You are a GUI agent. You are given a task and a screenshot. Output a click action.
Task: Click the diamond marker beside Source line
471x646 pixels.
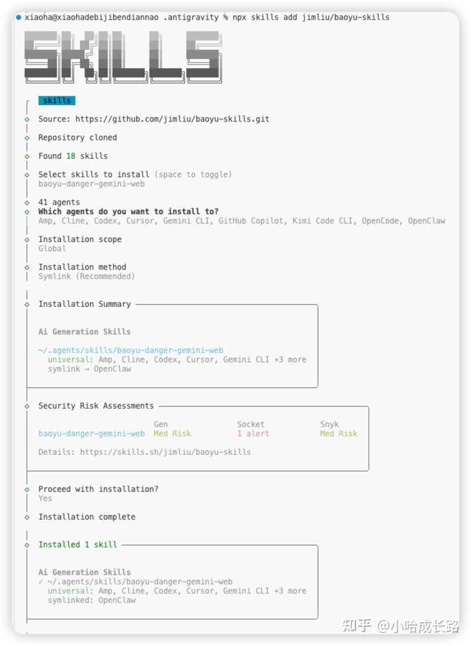tap(27, 119)
